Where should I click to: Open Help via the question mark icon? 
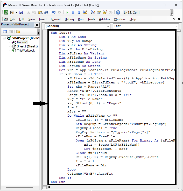[118, 12]
